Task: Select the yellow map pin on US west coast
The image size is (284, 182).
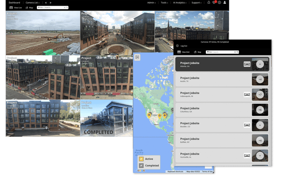Action: point(149,115)
